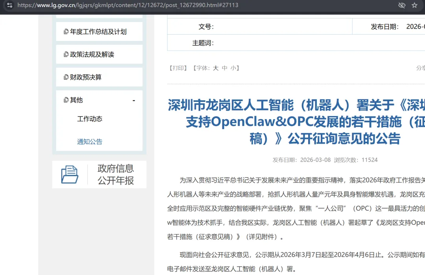
Task: Click paragraph starting 为深入贯彻习近平总书记
Action: (296, 209)
